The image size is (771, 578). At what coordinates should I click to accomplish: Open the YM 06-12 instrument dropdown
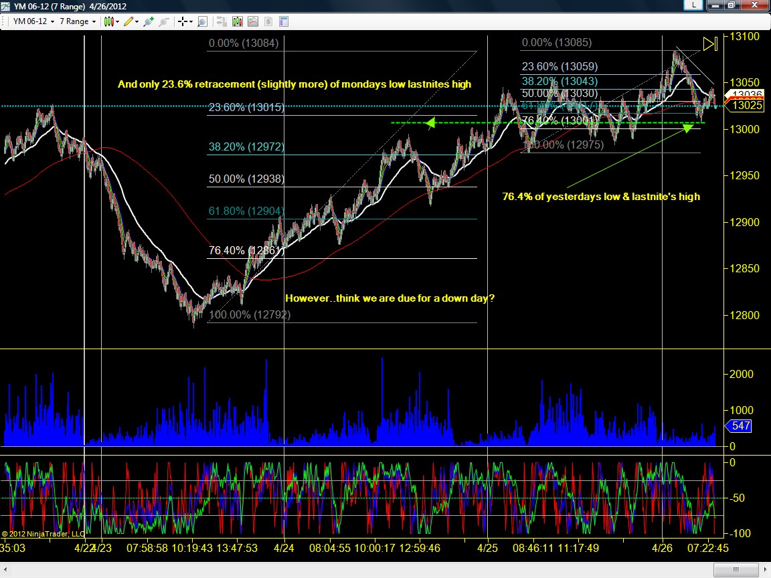33,21
